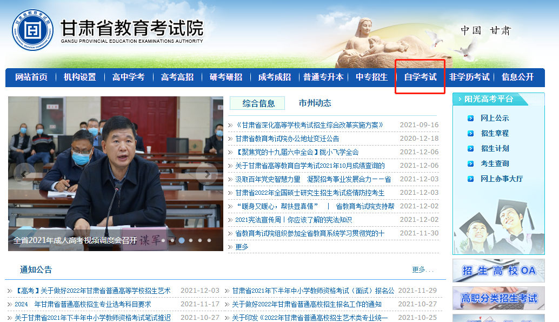The height and width of the screenshot is (322, 559).
Task: Select the last carousel indicator dot
Action: click(209, 240)
